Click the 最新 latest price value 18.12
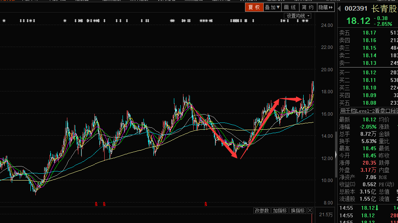 click(369, 119)
